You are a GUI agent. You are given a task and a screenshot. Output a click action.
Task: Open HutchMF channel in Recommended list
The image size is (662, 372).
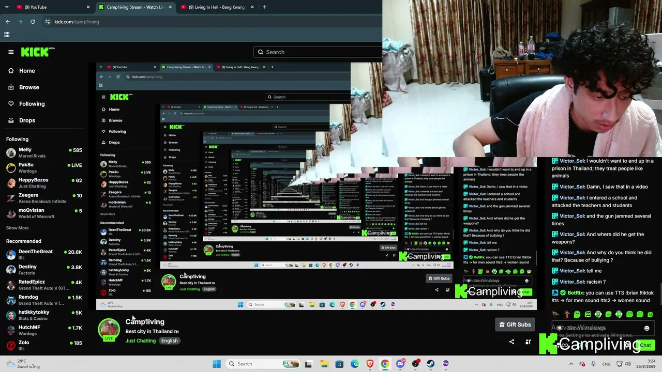(x=44, y=330)
